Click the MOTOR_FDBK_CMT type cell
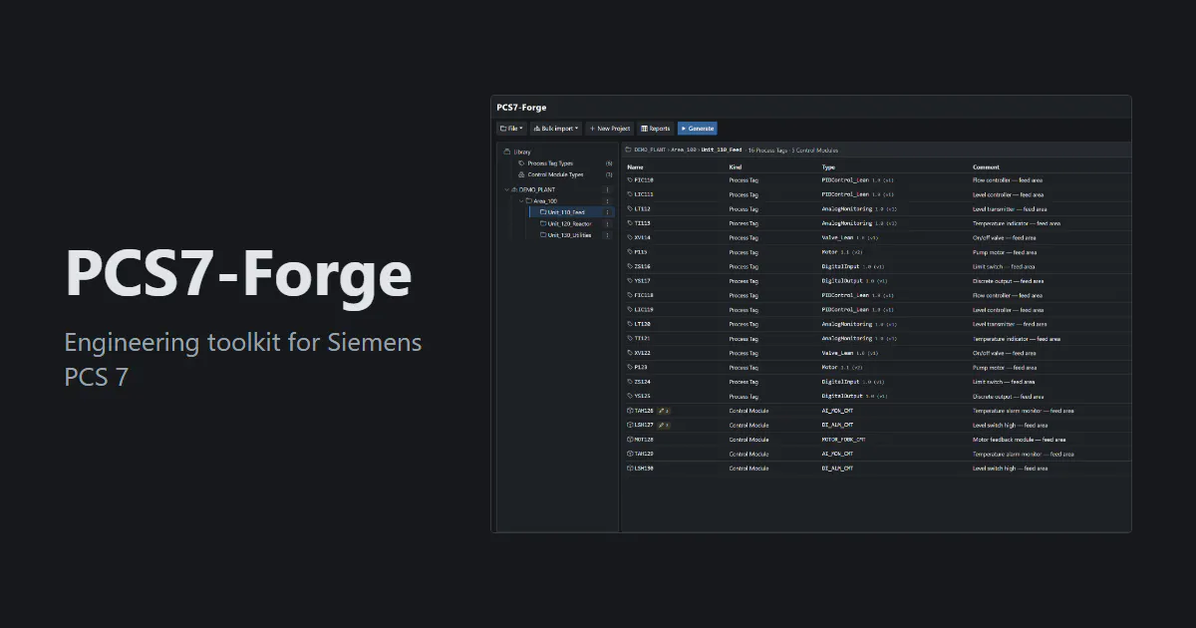Screen dimensions: 1196x628 coord(843,440)
